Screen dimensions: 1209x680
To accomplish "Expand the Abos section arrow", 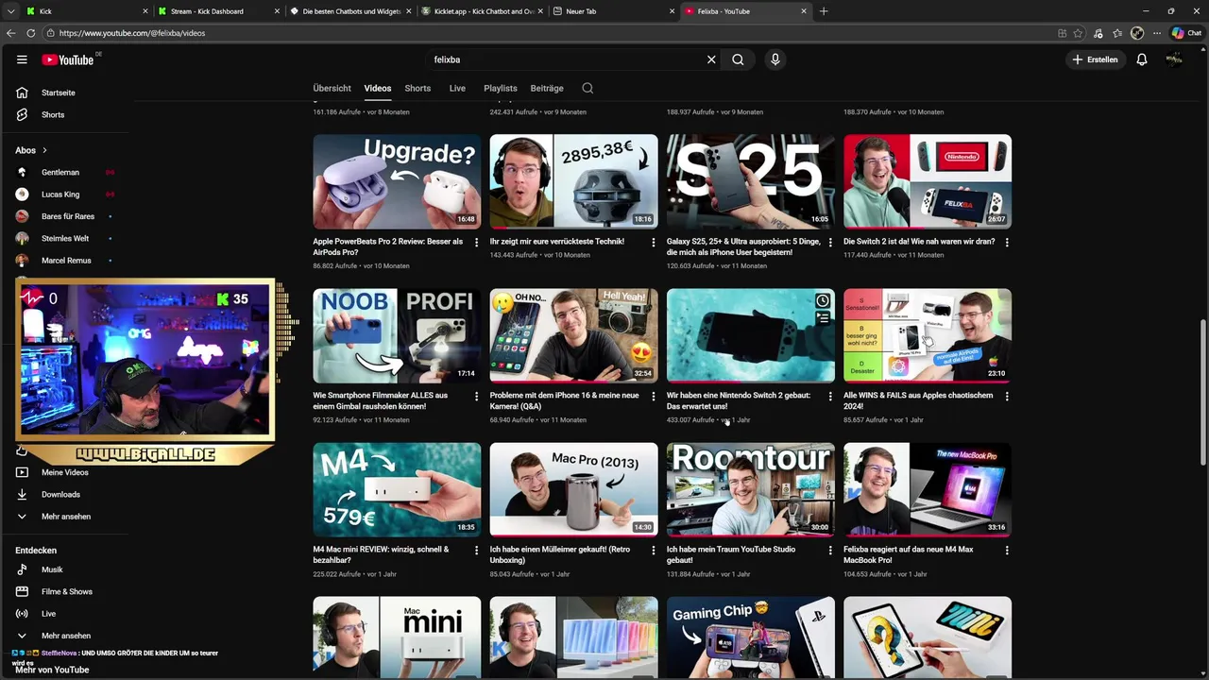I will tap(43, 150).
